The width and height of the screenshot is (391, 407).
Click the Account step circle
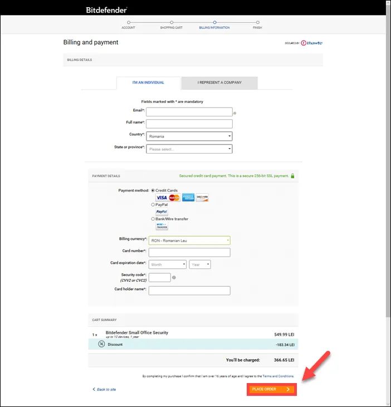coord(129,23)
